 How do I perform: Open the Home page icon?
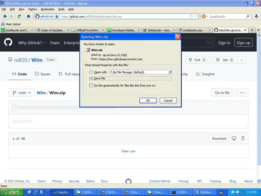point(29,16)
